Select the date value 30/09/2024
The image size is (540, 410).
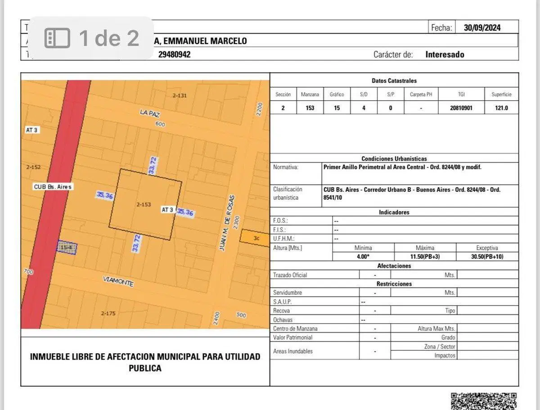(482, 27)
